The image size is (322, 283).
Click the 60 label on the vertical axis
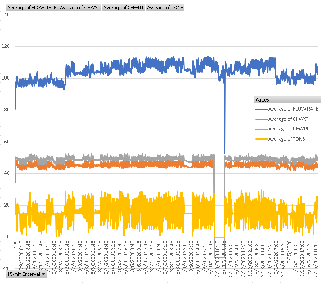click(x=7, y=141)
